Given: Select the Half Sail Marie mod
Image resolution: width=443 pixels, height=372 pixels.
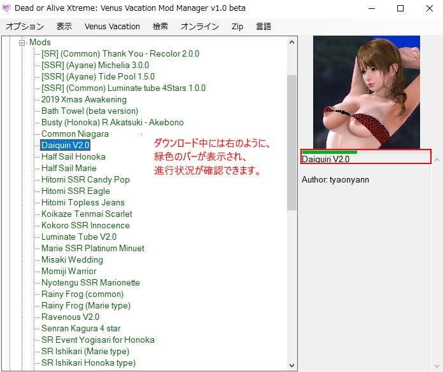Looking at the screenshot, I should (x=69, y=169).
